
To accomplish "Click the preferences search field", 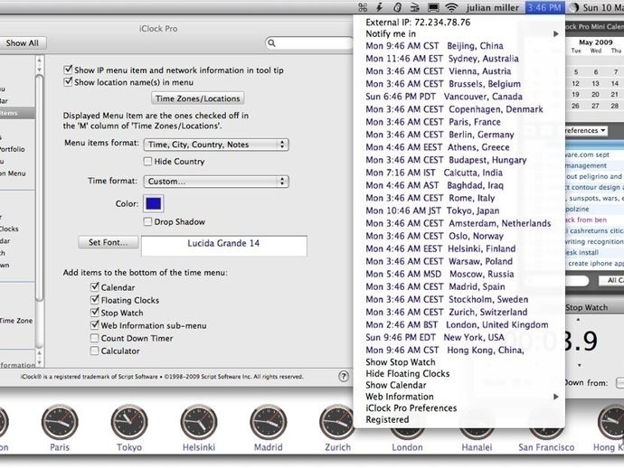I will (x=309, y=43).
